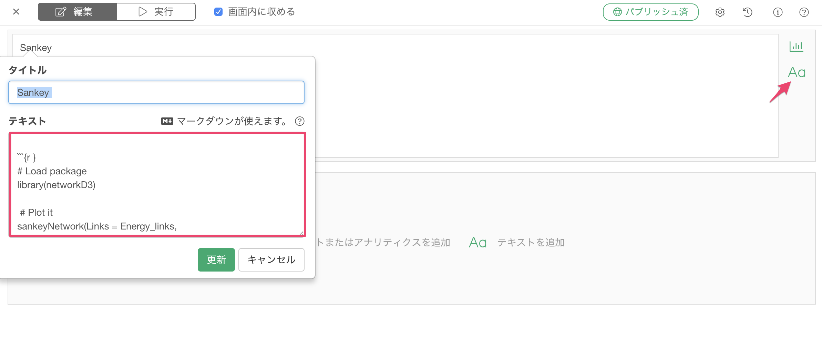822x337 pixels.
Task: Click the "library(networkD3)" code line
Action: pyautogui.click(x=56, y=185)
